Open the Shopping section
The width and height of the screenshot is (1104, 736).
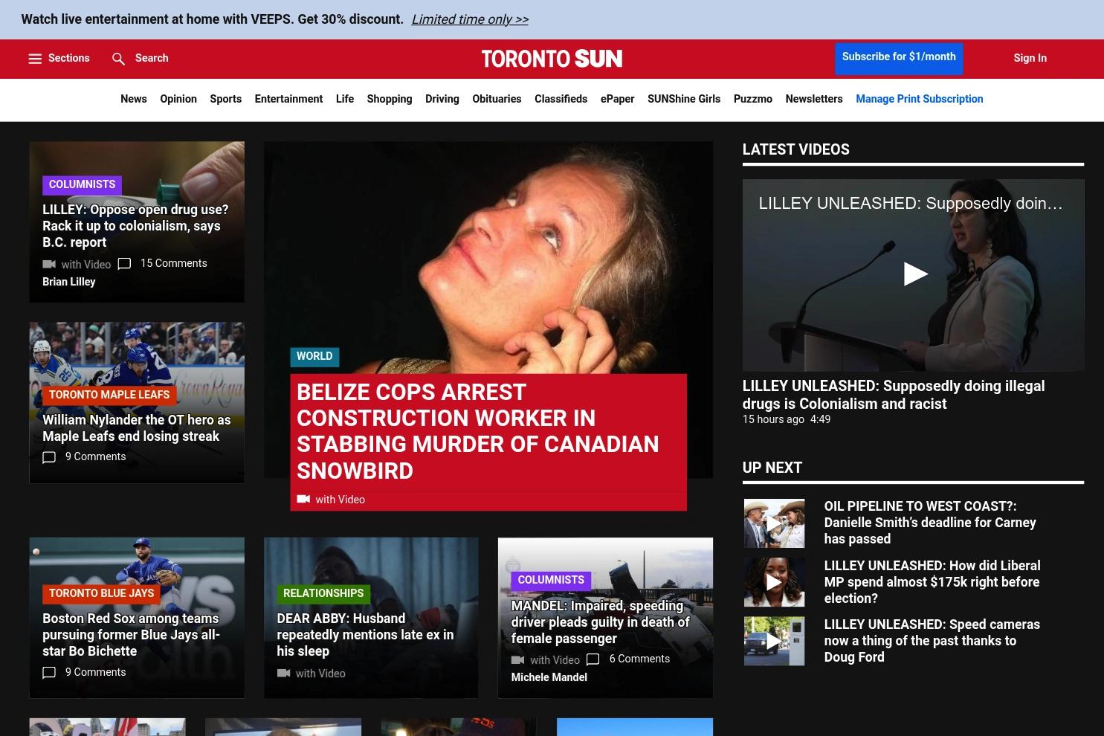390,99
